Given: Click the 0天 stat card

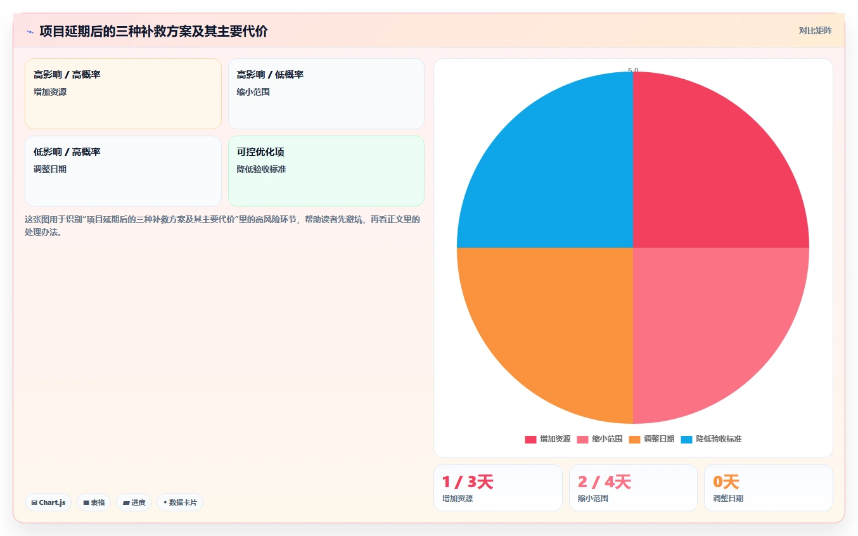Looking at the screenshot, I should pos(769,488).
